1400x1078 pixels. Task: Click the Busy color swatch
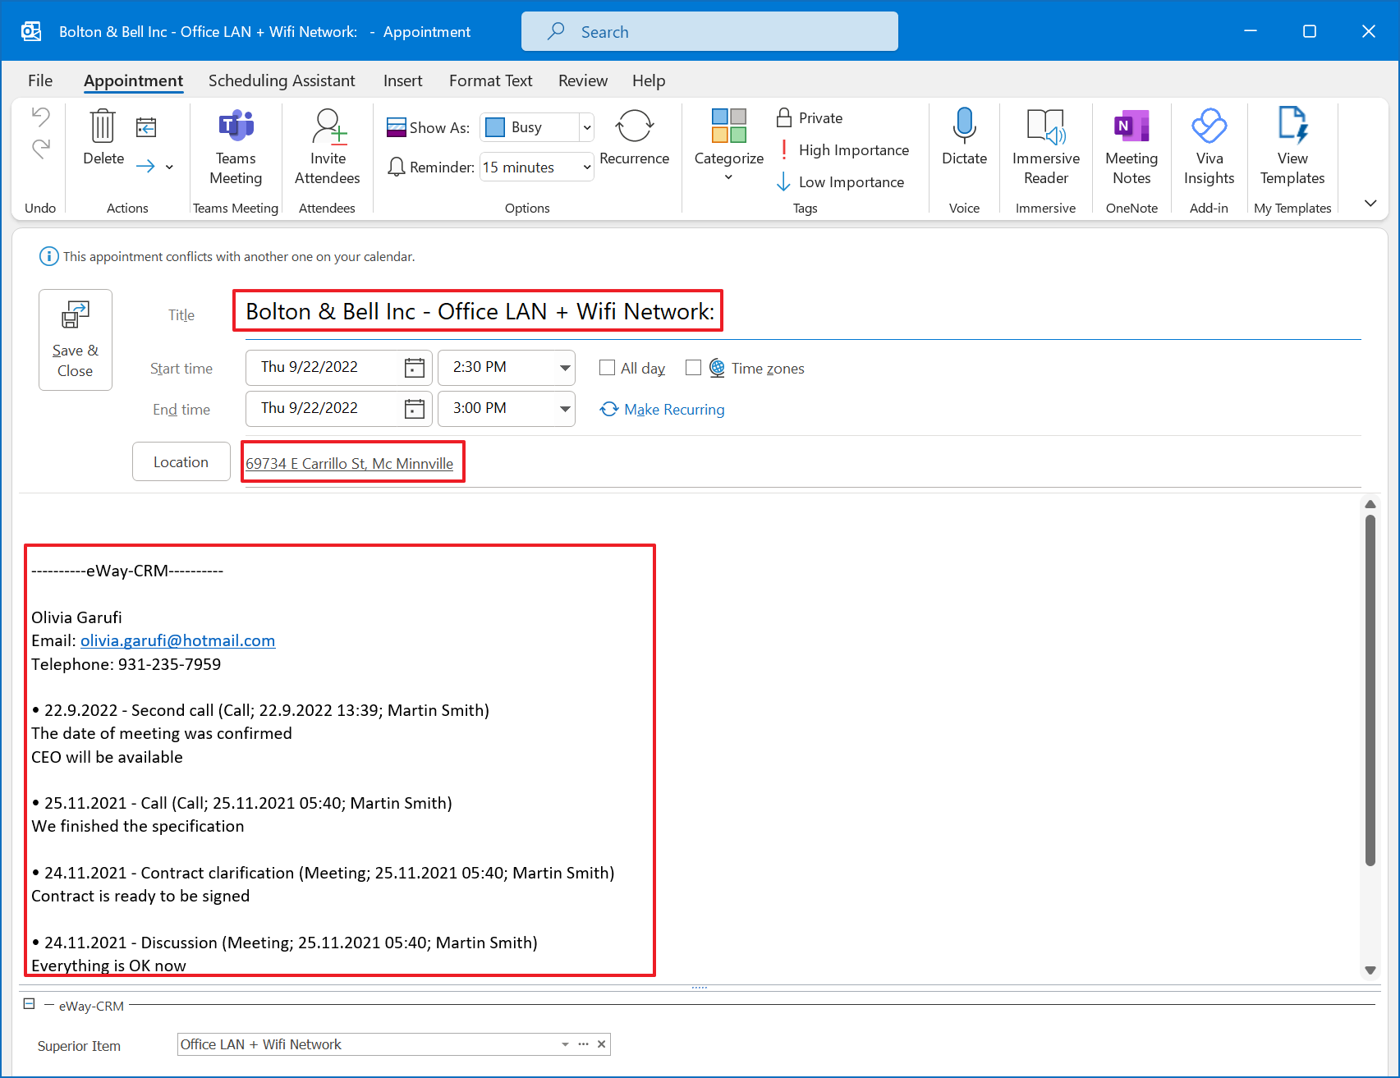coord(495,127)
